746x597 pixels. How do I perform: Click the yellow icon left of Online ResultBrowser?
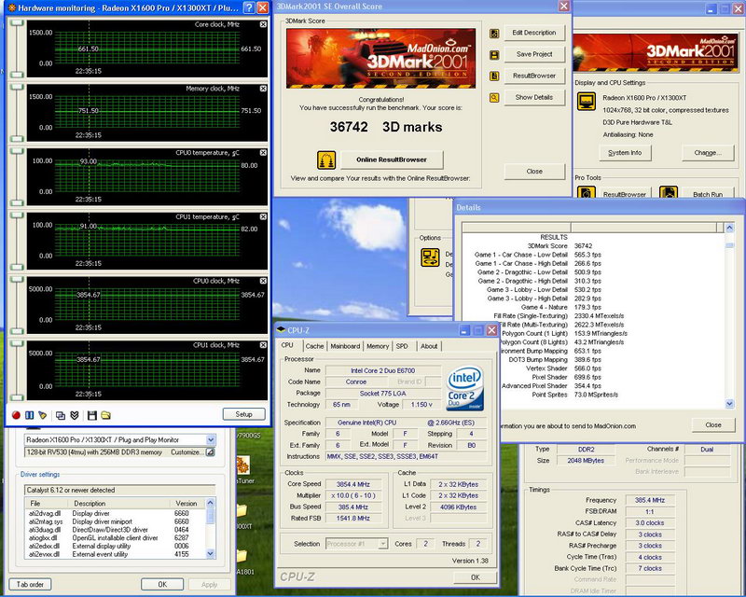(x=326, y=160)
